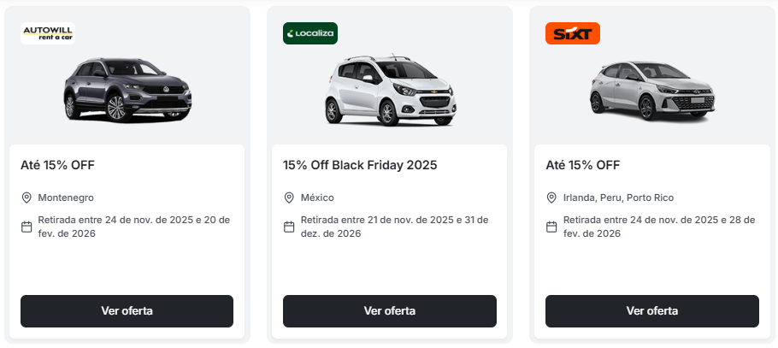Screen dimensions: 778x348
Task: Select Ver oferta under the Sixt deal
Action: 651,311
